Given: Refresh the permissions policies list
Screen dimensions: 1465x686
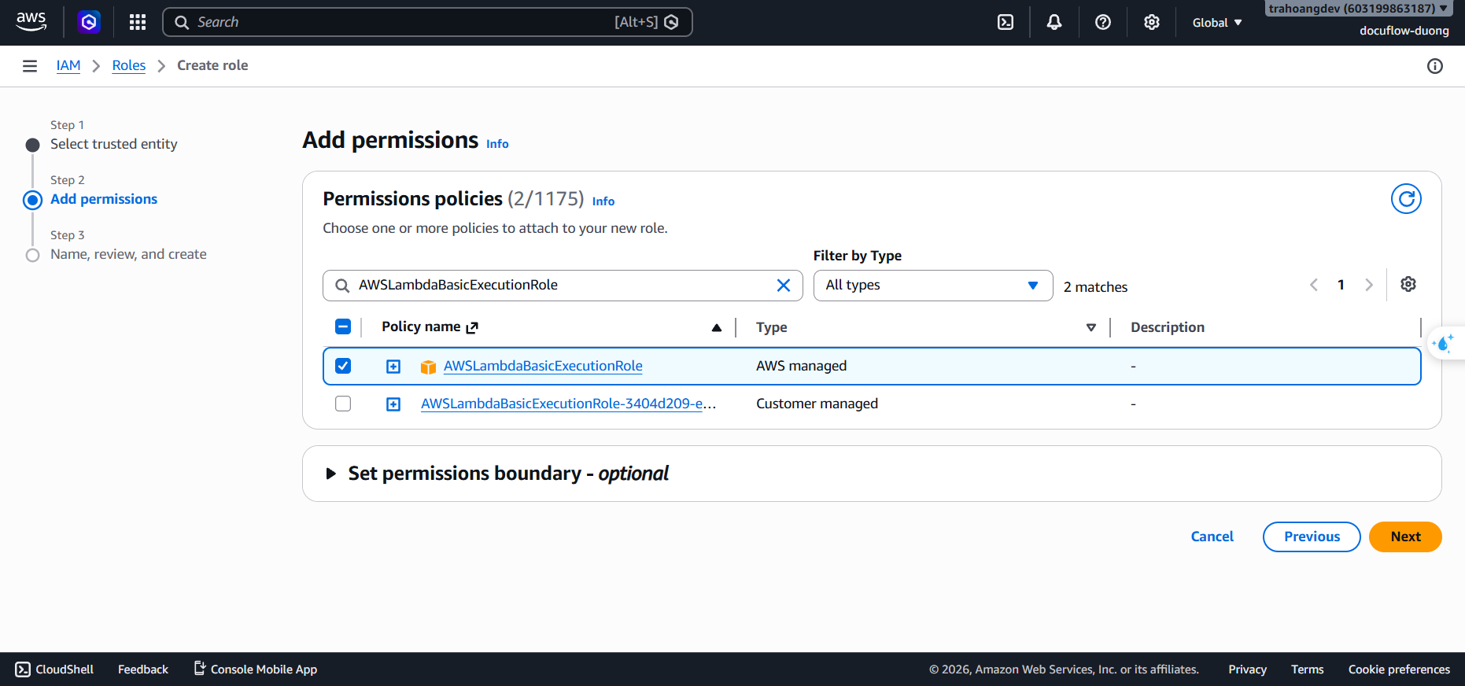Looking at the screenshot, I should [x=1406, y=199].
